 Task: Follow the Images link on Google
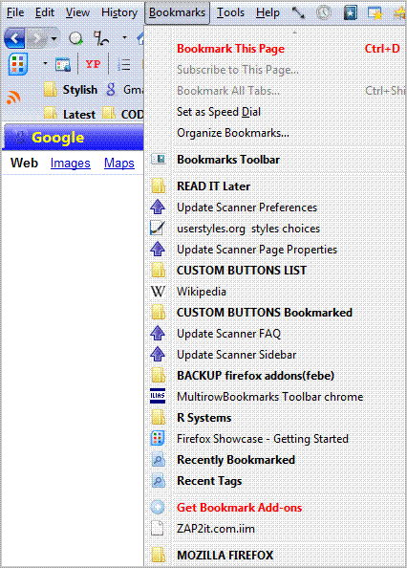tap(70, 163)
